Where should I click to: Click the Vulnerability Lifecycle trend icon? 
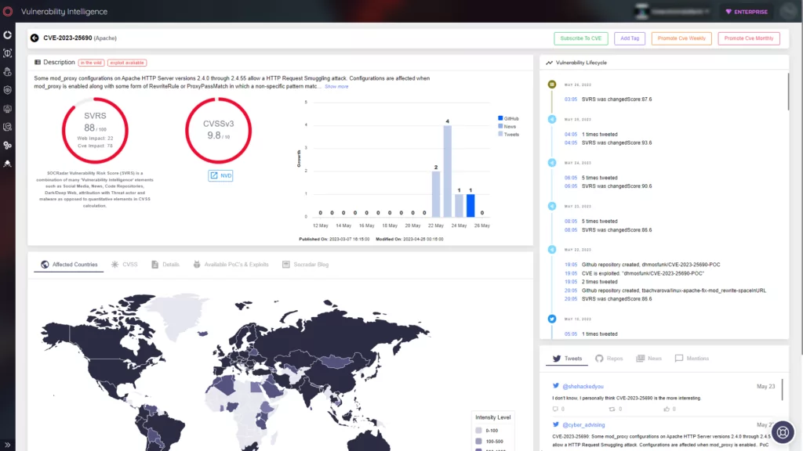(x=549, y=63)
